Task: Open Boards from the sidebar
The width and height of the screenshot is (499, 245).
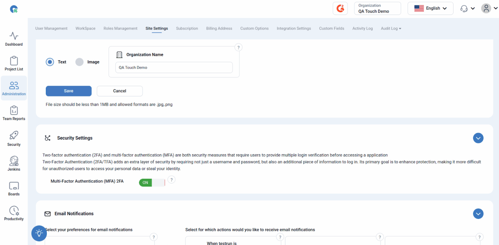Action: pyautogui.click(x=14, y=188)
